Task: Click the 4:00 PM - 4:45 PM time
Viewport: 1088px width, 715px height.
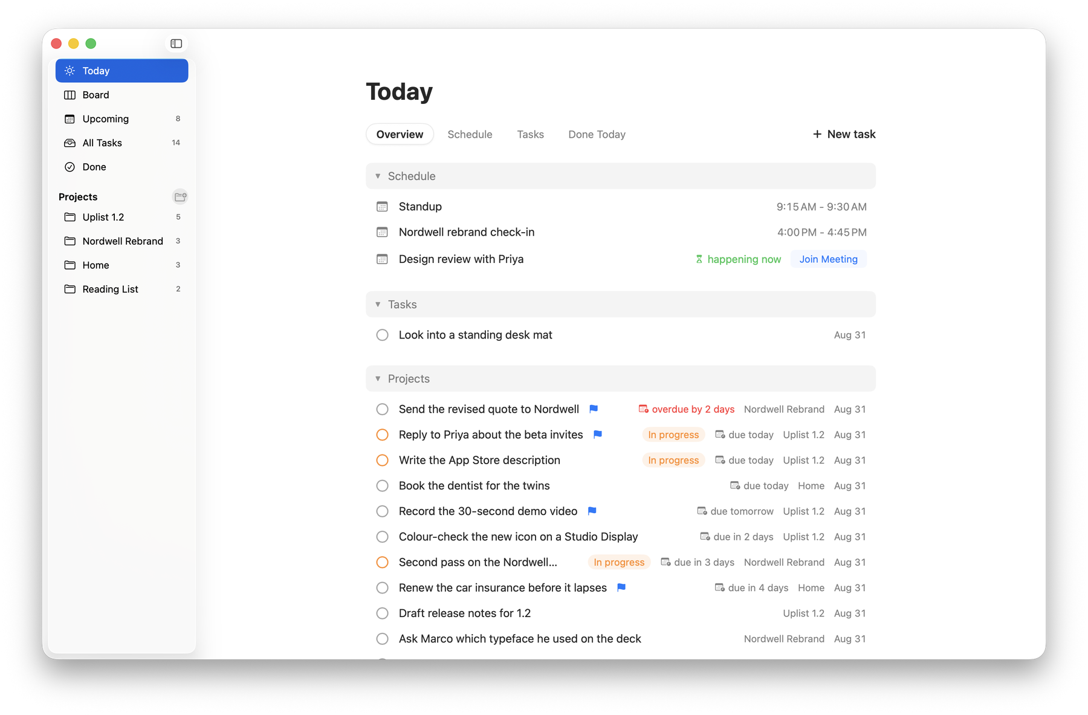Action: [821, 232]
